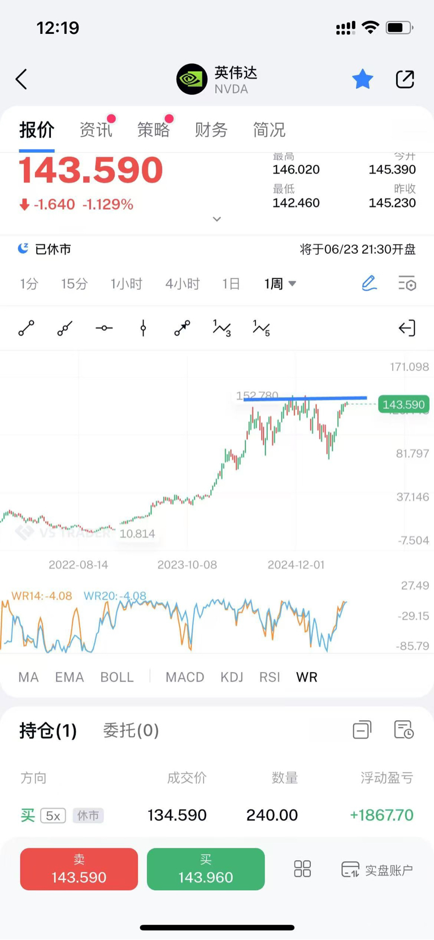
Task: Tap the WR20:-4.08 indicator label
Action: [115, 596]
